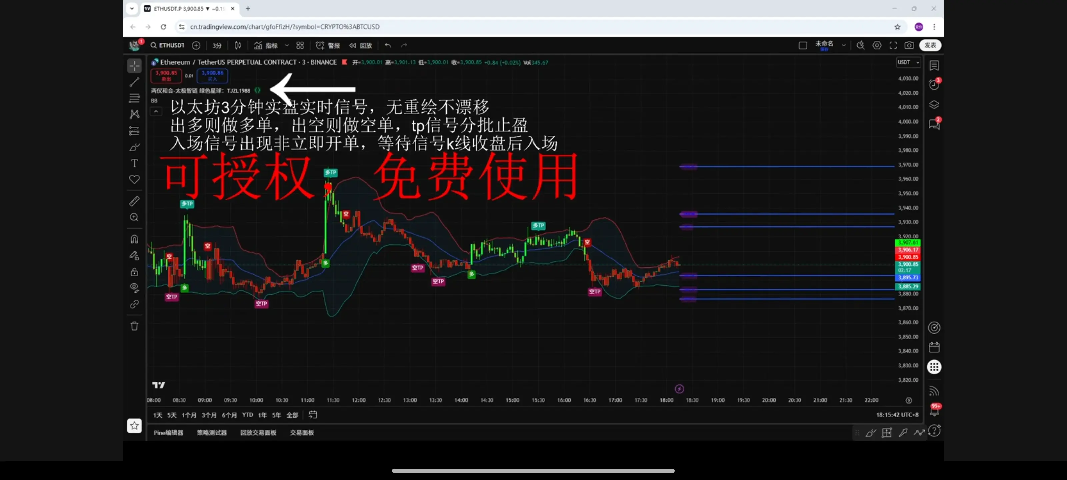Open the forecasting and measurement tool
This screenshot has width=1067, height=480.
point(134,131)
